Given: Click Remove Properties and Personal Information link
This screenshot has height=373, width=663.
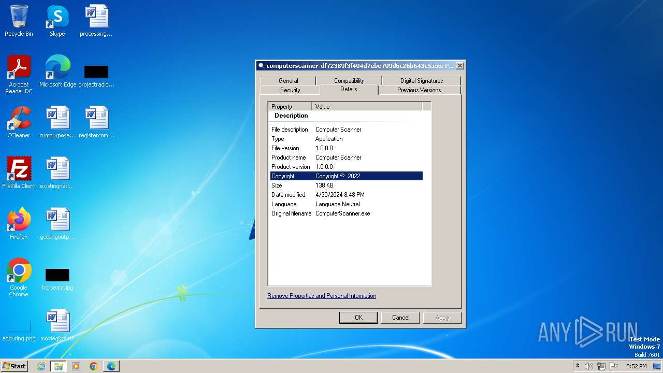Looking at the screenshot, I should pyautogui.click(x=322, y=296).
